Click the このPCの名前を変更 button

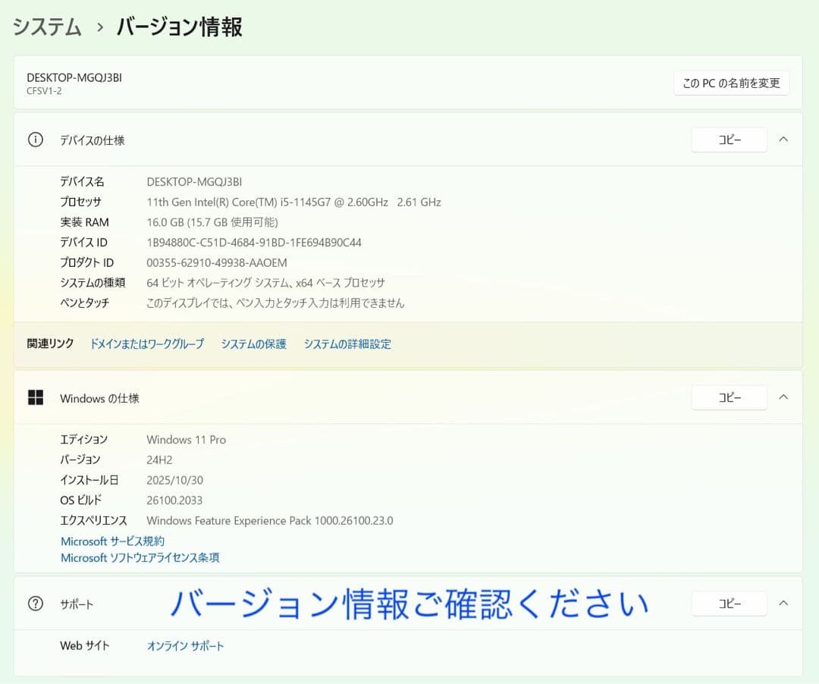(x=730, y=83)
